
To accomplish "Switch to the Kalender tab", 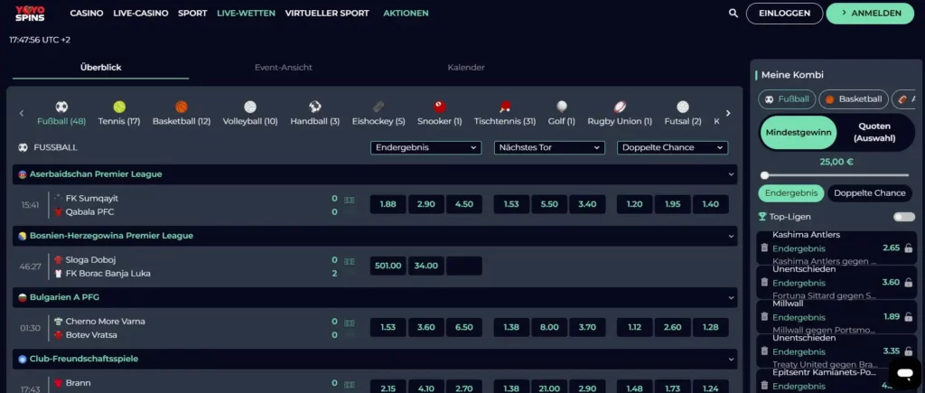I will point(466,67).
